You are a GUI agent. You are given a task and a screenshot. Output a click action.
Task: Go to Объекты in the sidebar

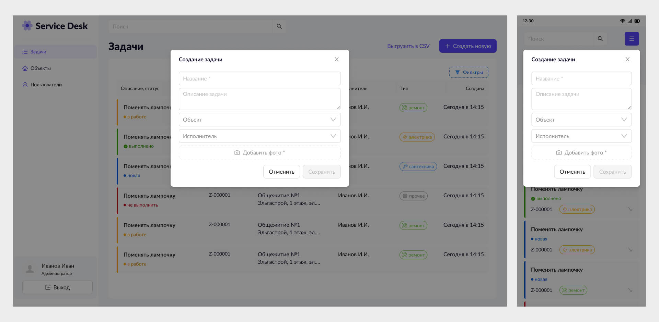[55, 68]
